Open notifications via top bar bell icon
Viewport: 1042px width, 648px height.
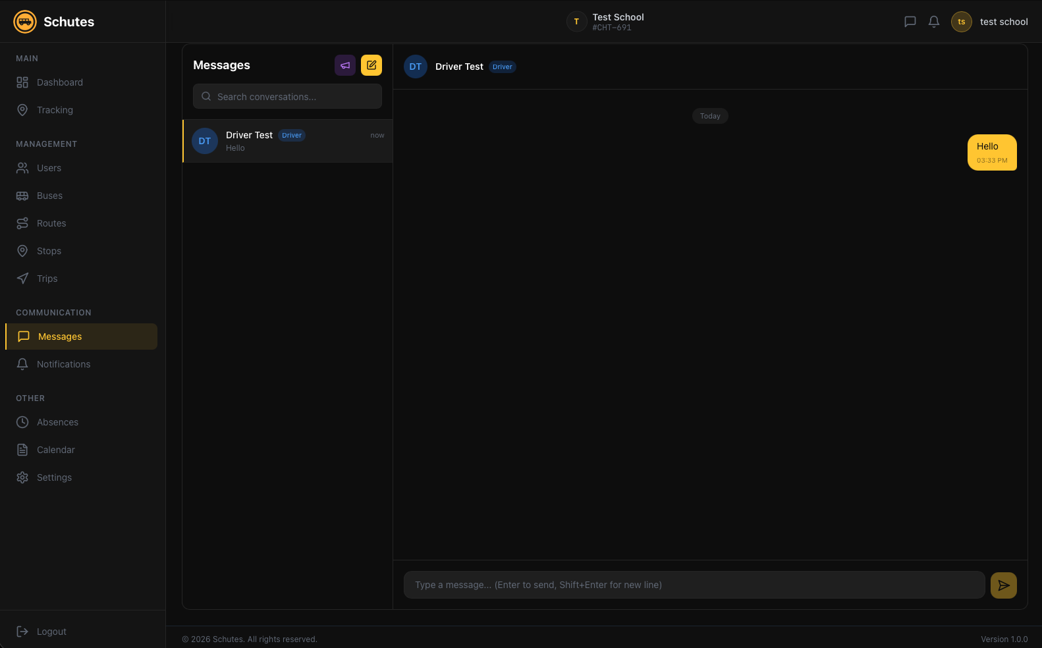tap(934, 22)
